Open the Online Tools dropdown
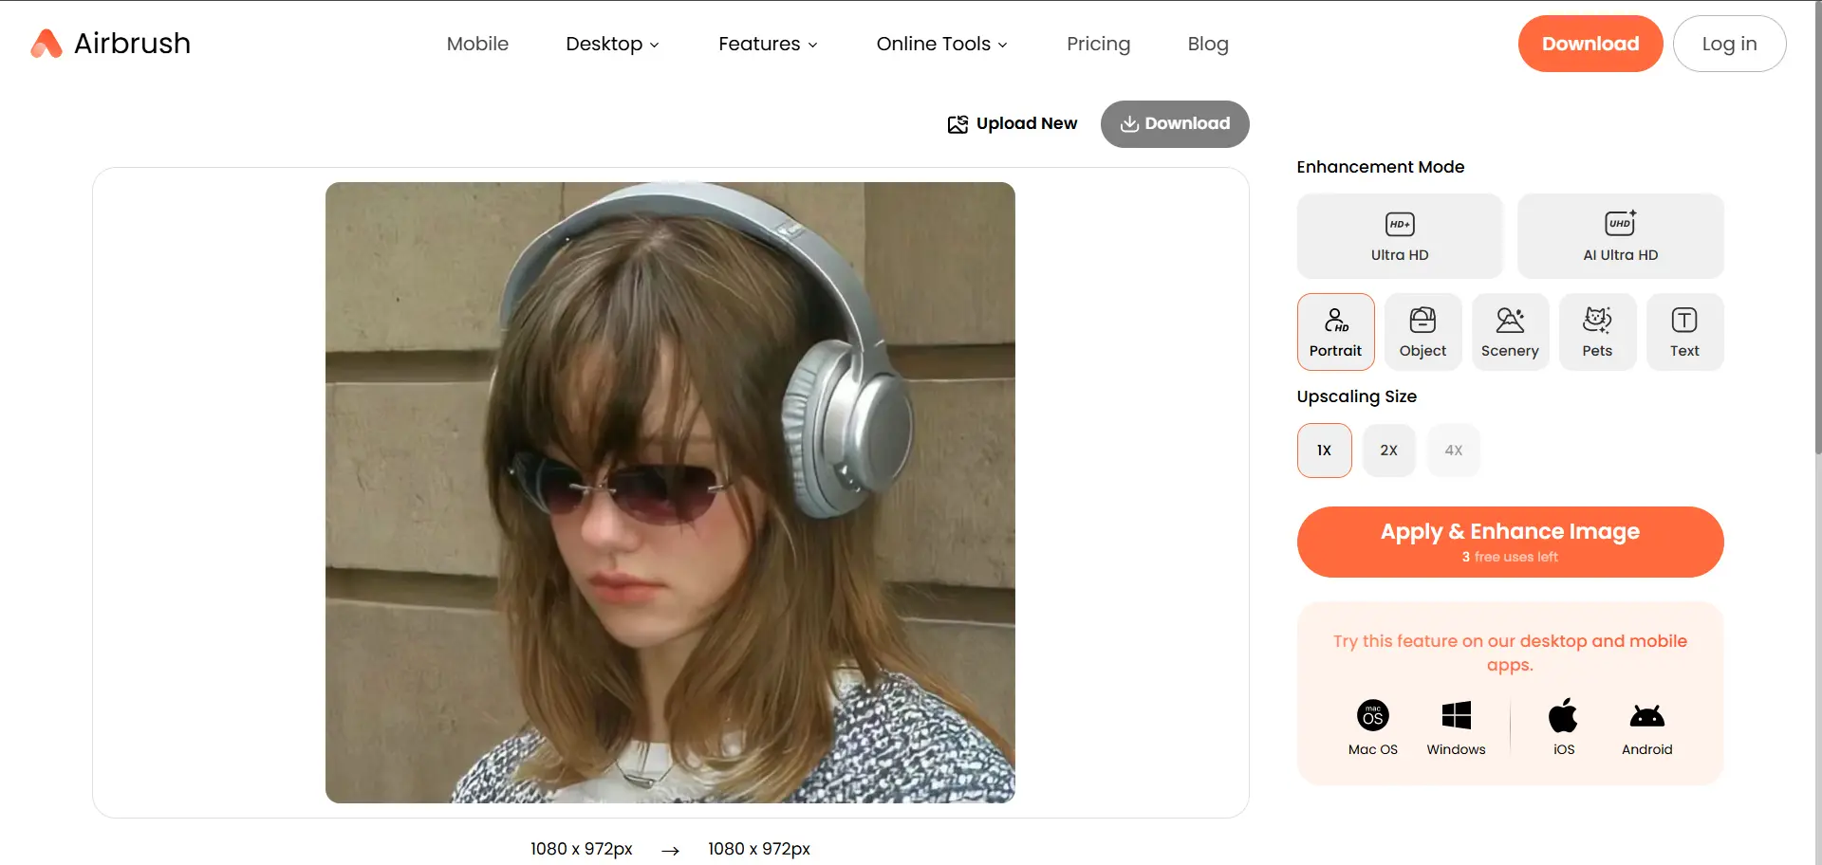The height and width of the screenshot is (865, 1822). 941,44
